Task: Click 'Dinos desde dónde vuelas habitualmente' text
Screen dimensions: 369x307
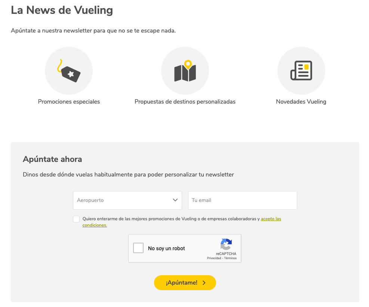Action: pos(128,175)
